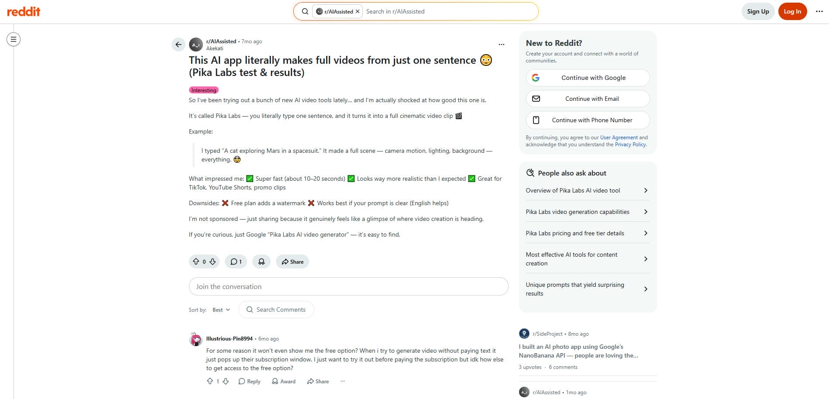
Task: Go back with the arrow button
Action: (x=178, y=45)
